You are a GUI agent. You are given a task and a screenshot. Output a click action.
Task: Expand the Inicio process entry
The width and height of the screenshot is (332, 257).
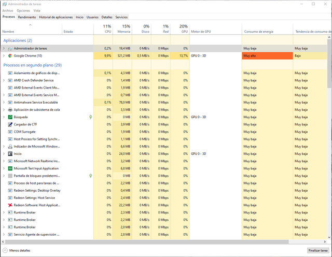click(x=4, y=154)
